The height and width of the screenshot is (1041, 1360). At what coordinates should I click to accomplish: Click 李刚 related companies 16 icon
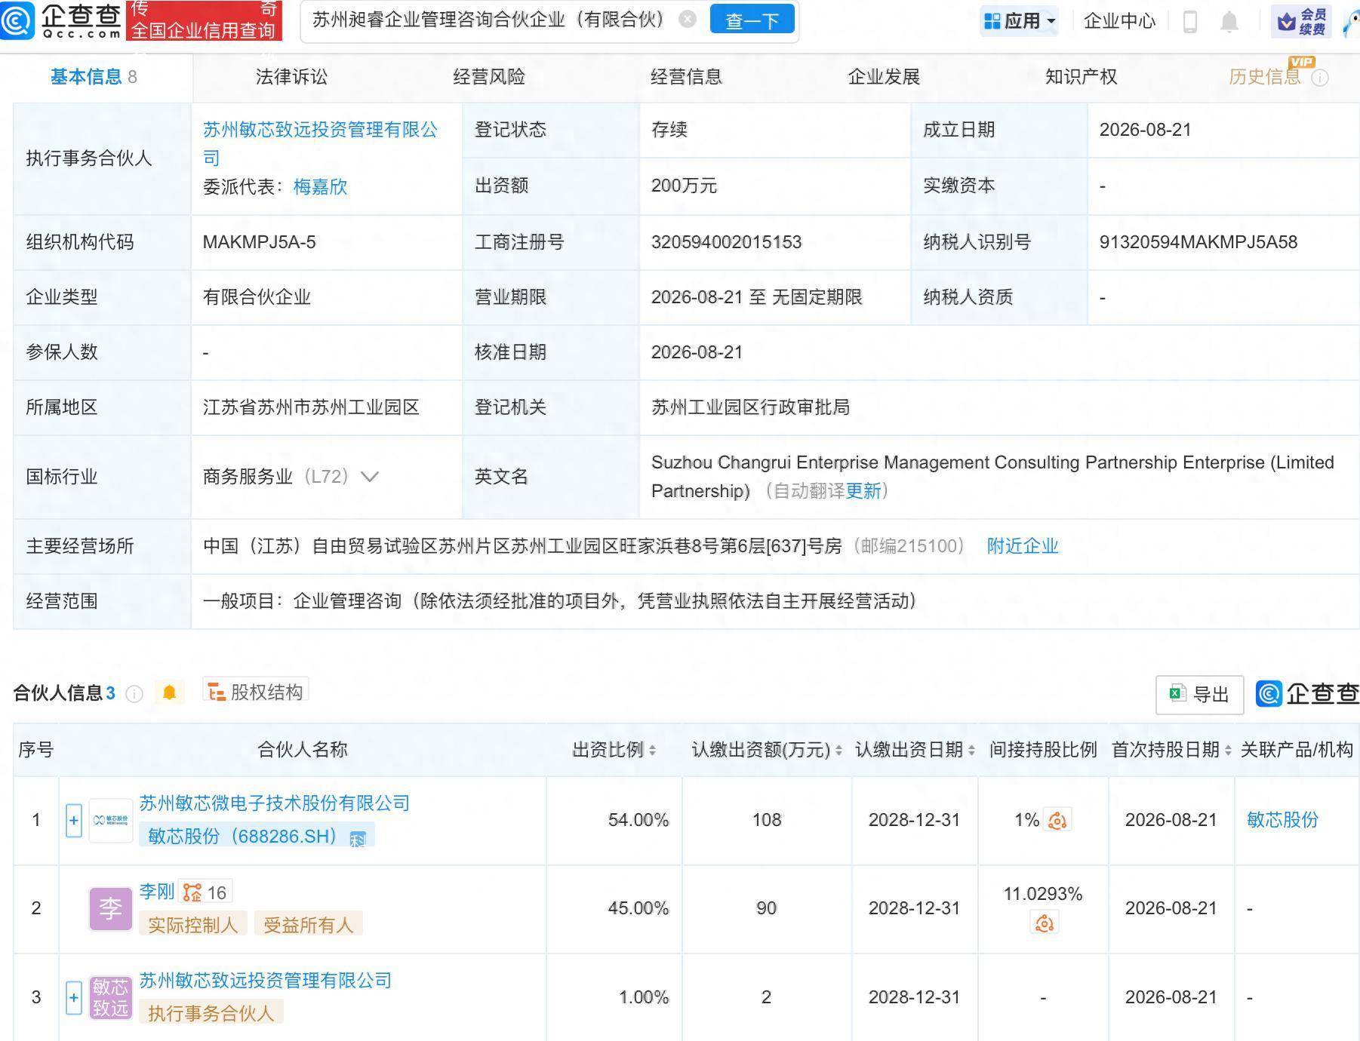pos(205,893)
